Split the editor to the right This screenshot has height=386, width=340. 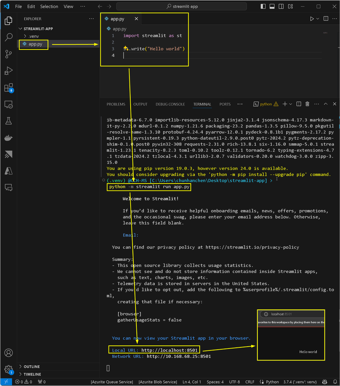(326, 19)
